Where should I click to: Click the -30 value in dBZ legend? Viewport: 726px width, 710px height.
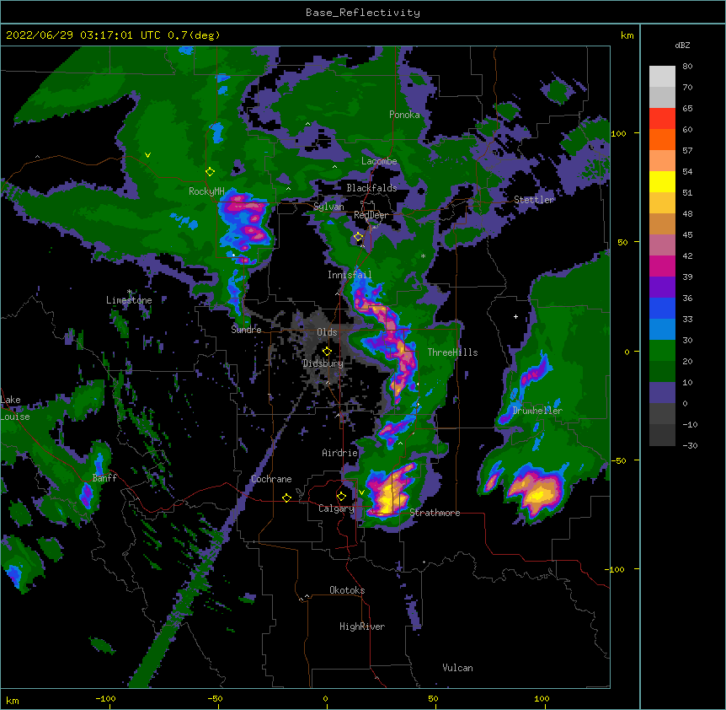[690, 445]
